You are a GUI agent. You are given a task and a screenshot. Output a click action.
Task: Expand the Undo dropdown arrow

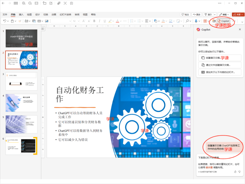click(8, 21)
